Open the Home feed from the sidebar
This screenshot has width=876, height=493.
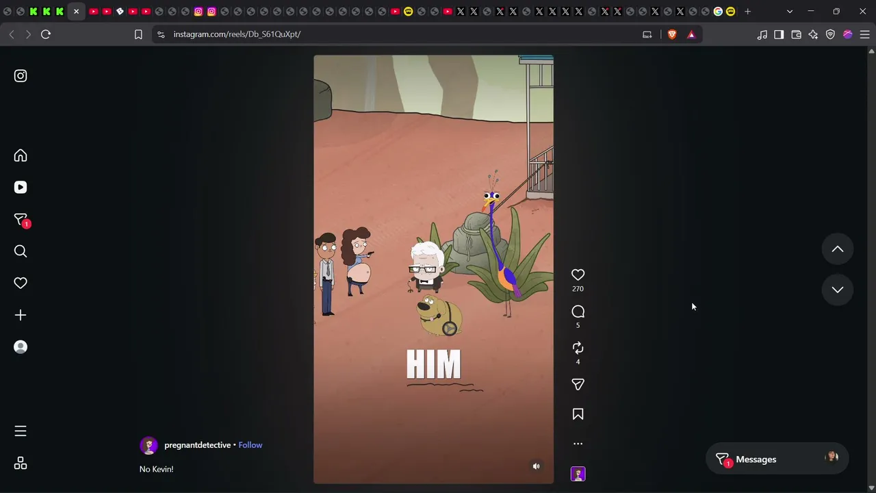[x=21, y=155]
